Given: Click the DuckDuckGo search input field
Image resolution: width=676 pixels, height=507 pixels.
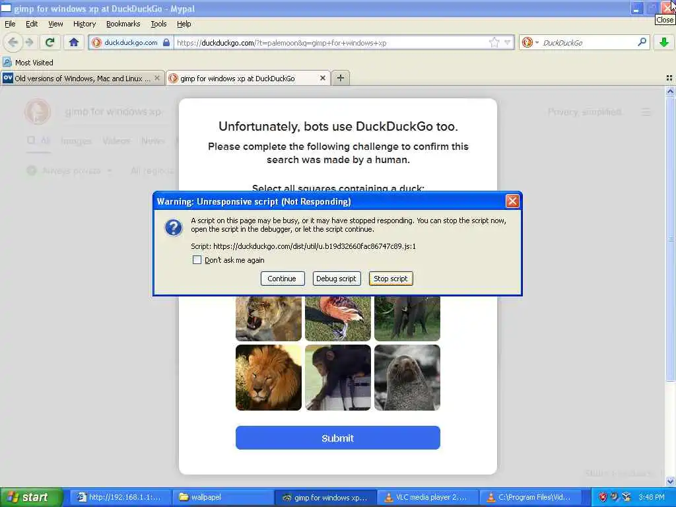Looking at the screenshot, I should [x=588, y=42].
